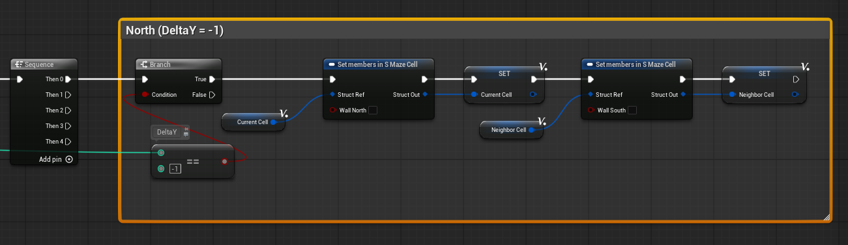Select the SET Neighbor Cell node header
This screenshot has height=245, width=848.
coord(764,73)
